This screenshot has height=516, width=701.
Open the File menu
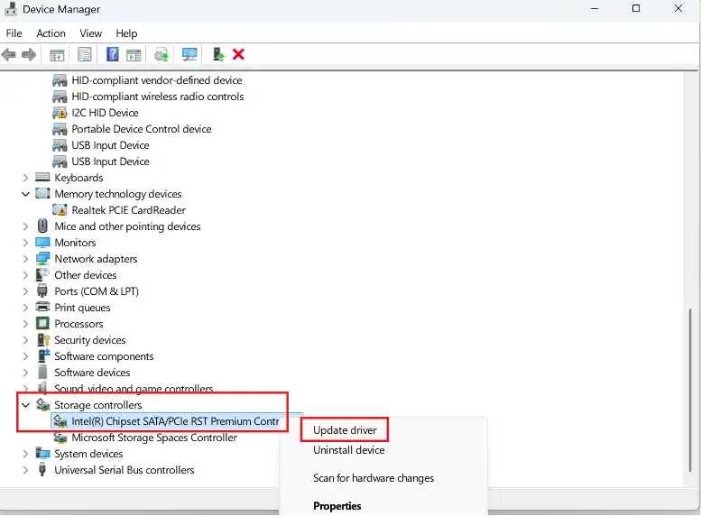pyautogui.click(x=14, y=33)
